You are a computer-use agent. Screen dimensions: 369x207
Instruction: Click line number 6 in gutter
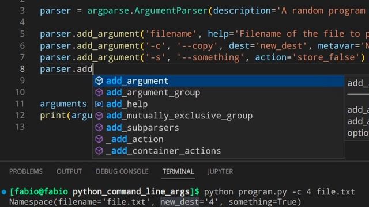[x=22, y=46]
